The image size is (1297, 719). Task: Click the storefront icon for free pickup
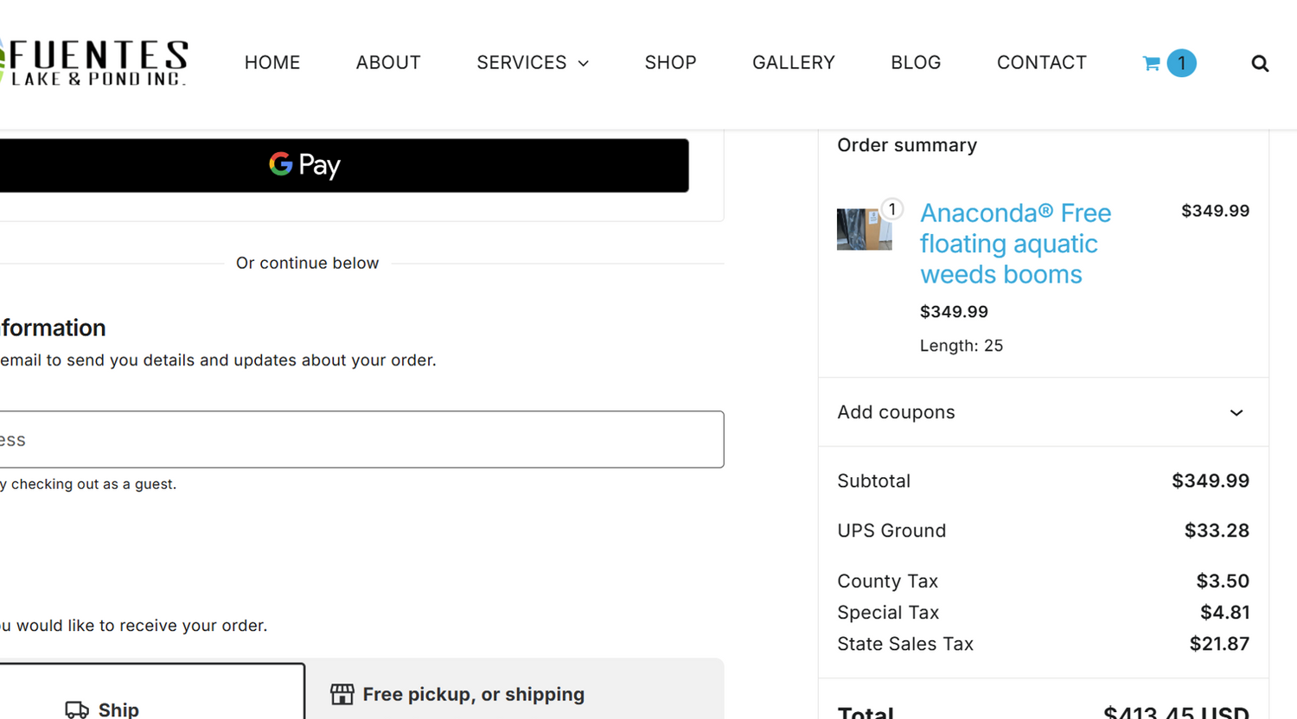pos(342,694)
